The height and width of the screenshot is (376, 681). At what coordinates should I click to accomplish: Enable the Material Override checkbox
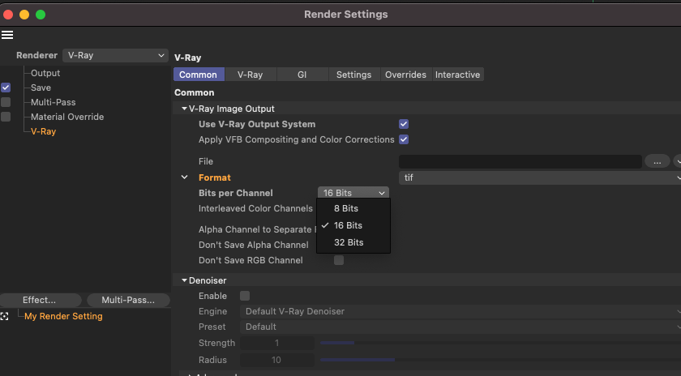pyautogui.click(x=6, y=117)
